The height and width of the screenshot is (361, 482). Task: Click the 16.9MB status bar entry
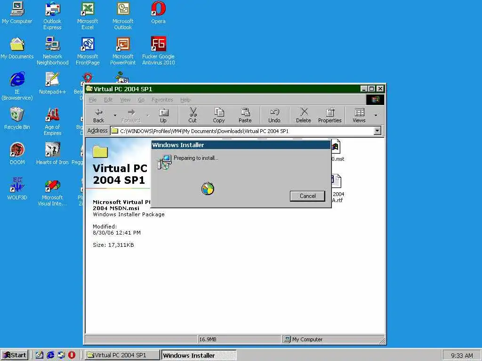pyautogui.click(x=240, y=339)
